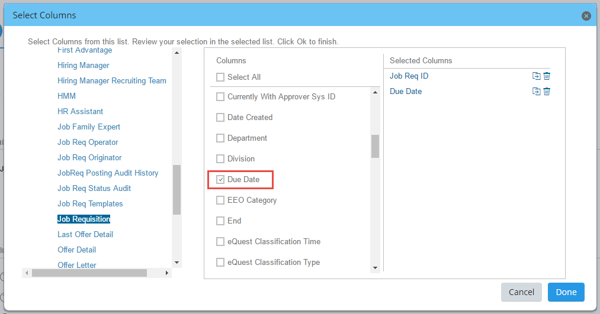Click the Done button
The width and height of the screenshot is (600, 314).
(566, 292)
